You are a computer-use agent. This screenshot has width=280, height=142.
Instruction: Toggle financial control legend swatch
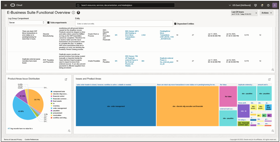click(x=51, y=96)
